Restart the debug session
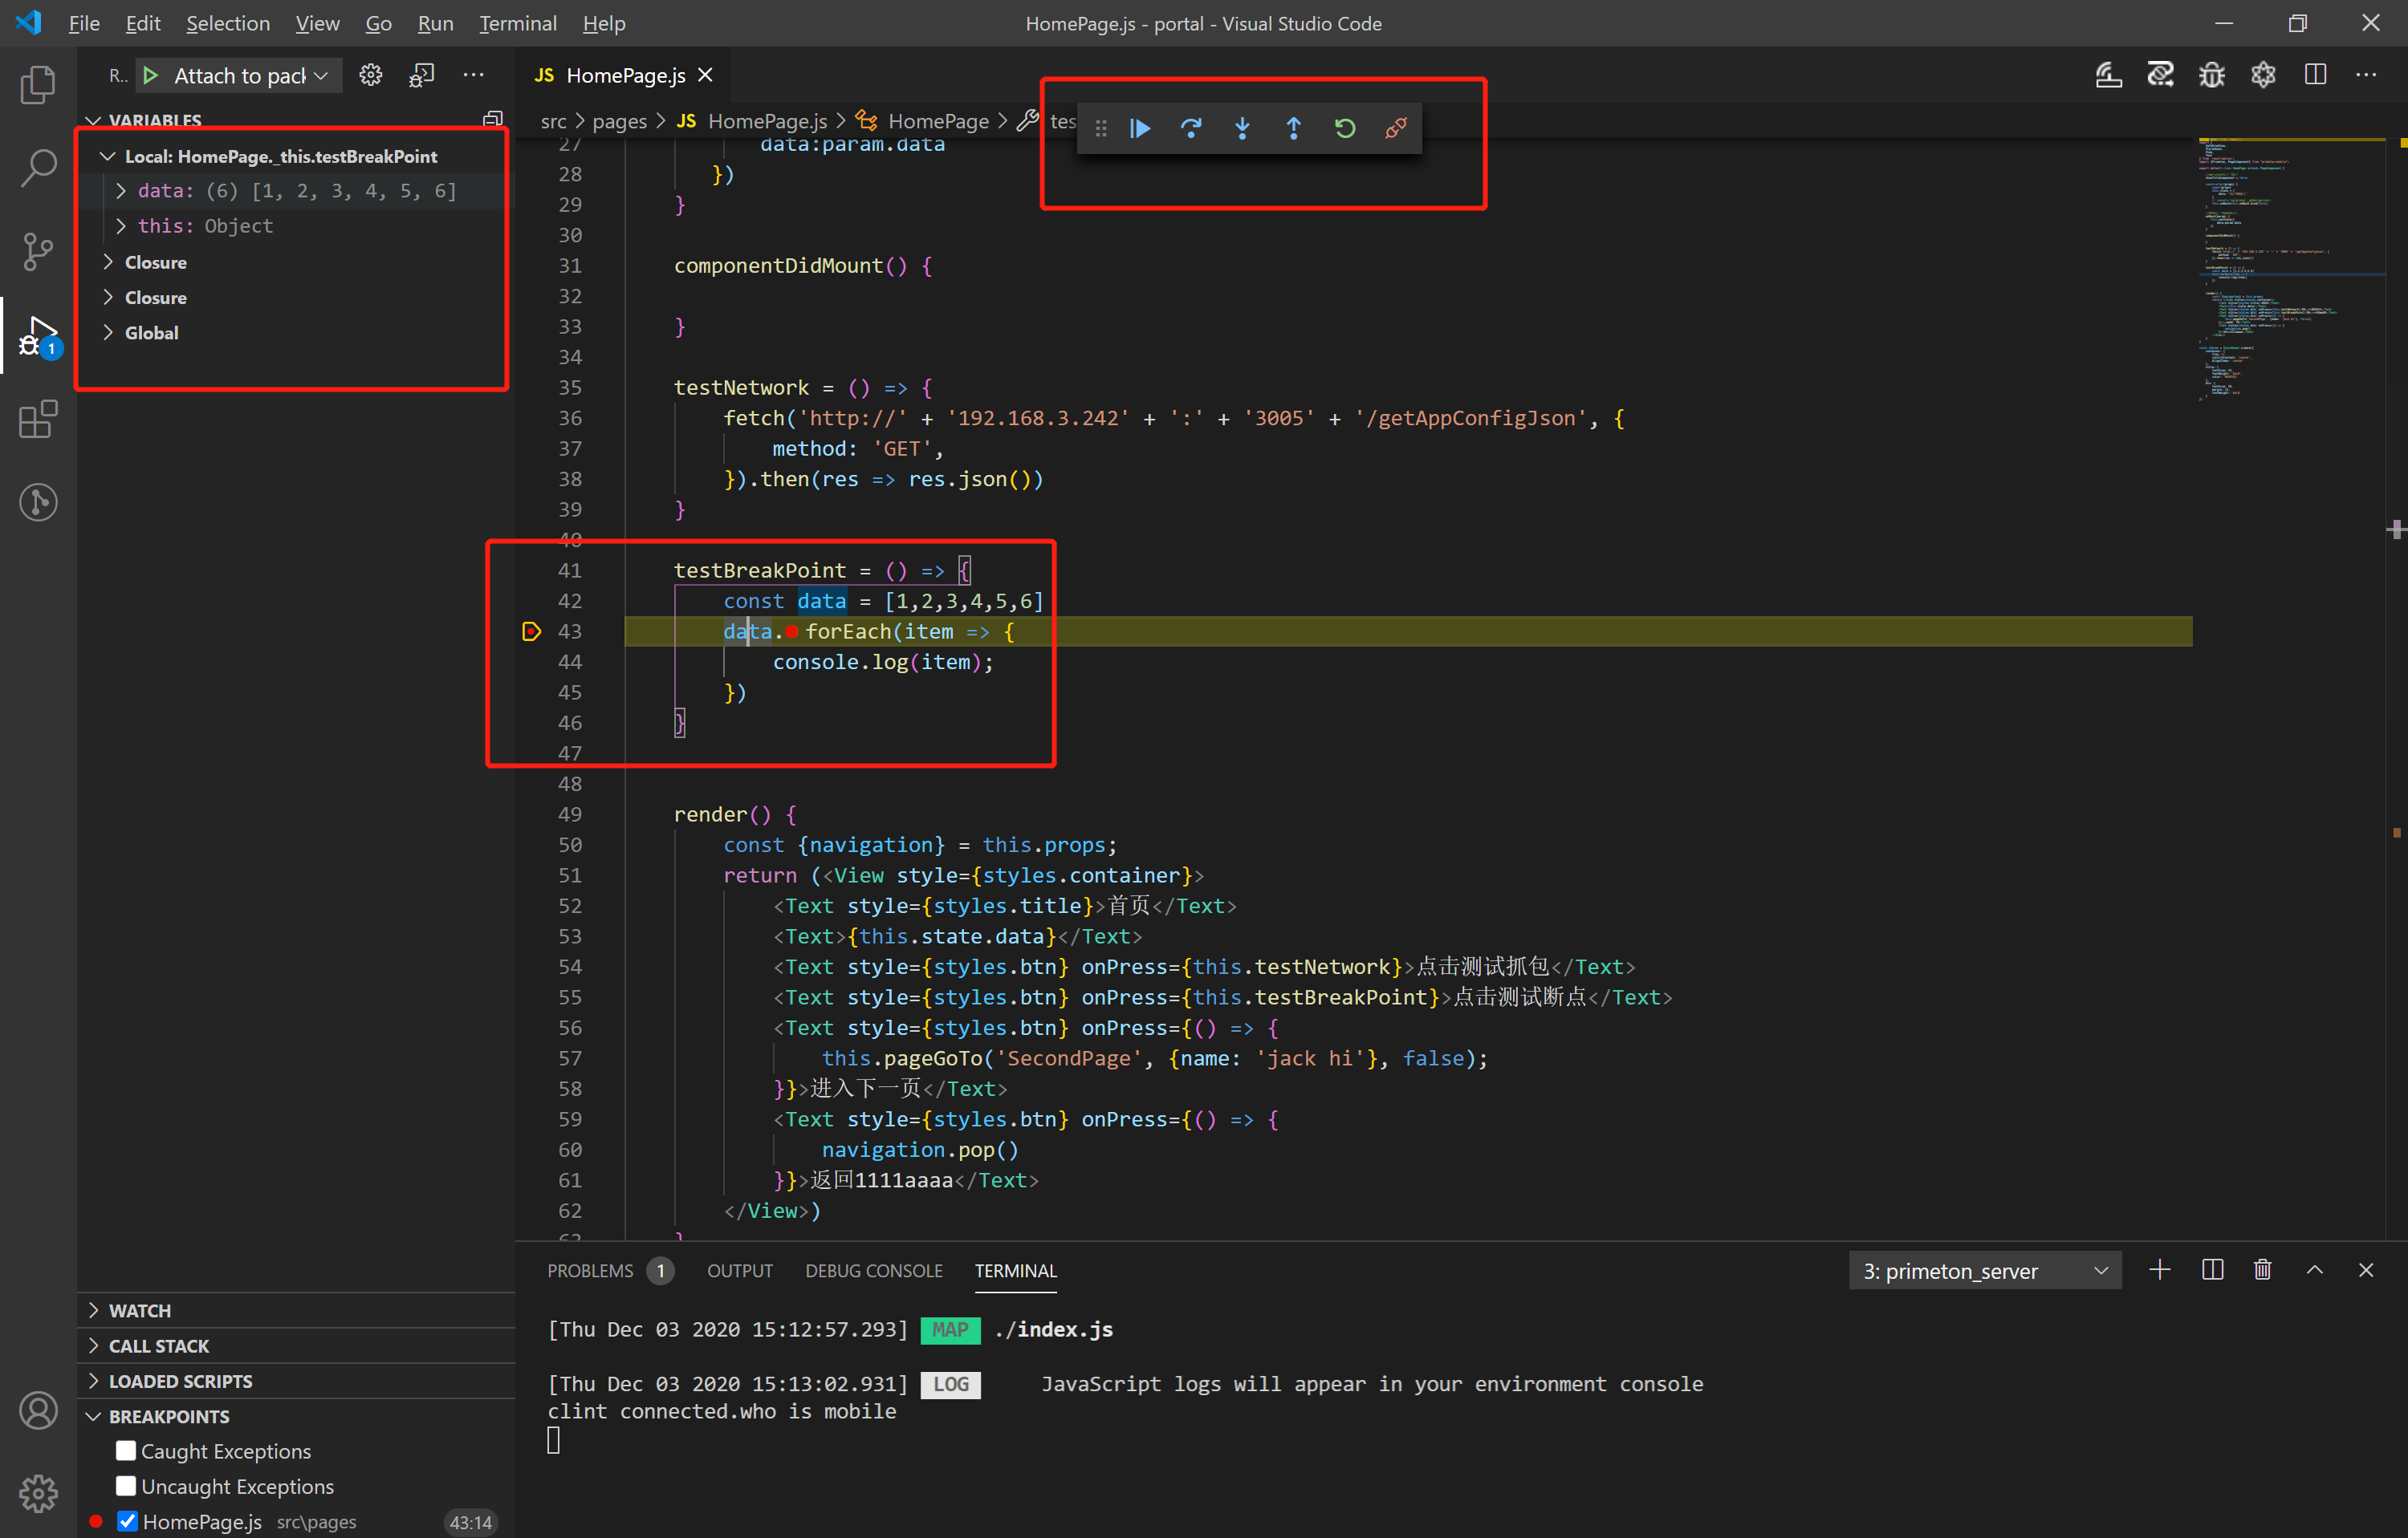Image resolution: width=2408 pixels, height=1538 pixels. coord(1345,128)
